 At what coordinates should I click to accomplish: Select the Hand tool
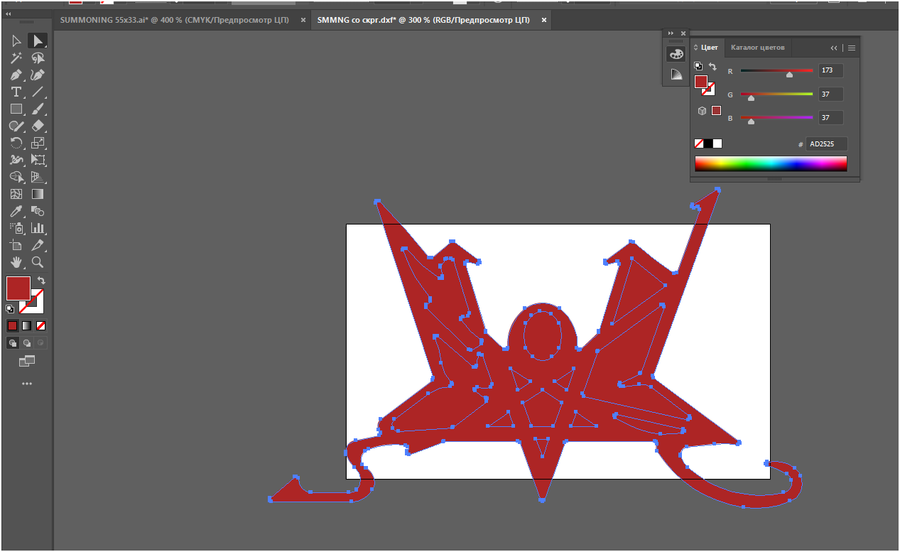click(x=16, y=262)
